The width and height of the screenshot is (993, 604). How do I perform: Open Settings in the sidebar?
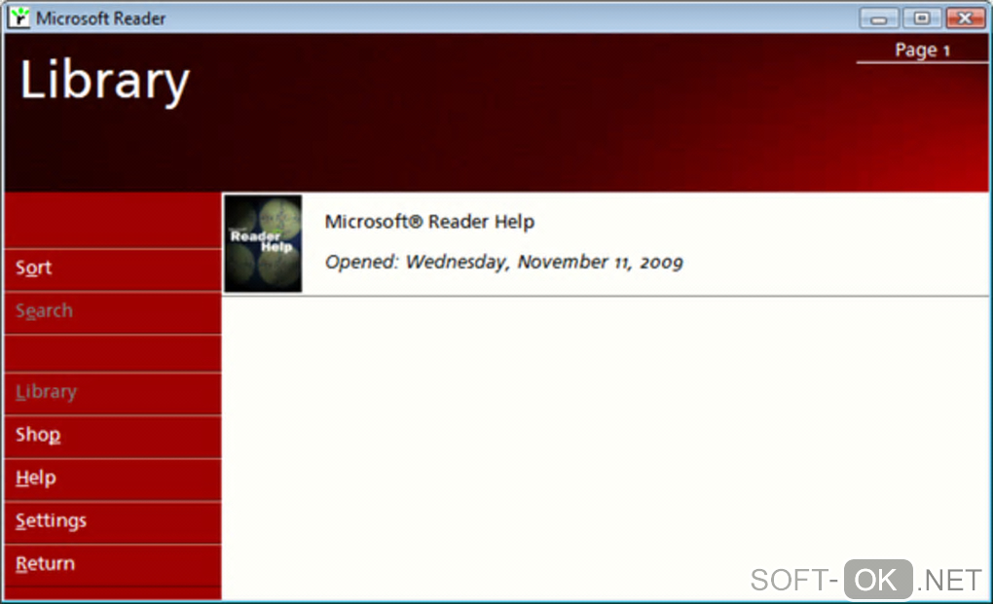click(113, 523)
